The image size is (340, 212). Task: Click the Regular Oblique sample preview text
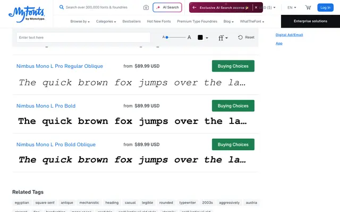[x=132, y=83]
